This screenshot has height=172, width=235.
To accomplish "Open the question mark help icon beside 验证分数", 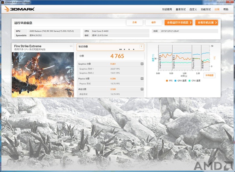I will tap(141, 47).
